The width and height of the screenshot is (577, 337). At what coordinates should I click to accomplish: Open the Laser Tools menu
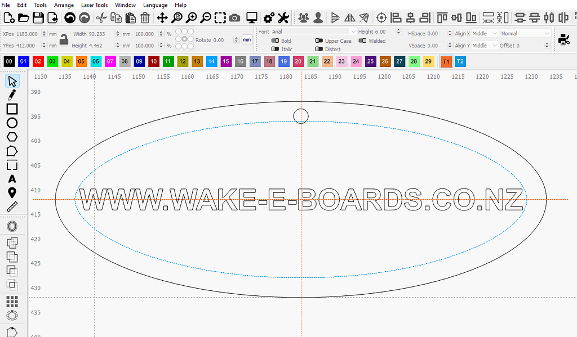tap(94, 5)
